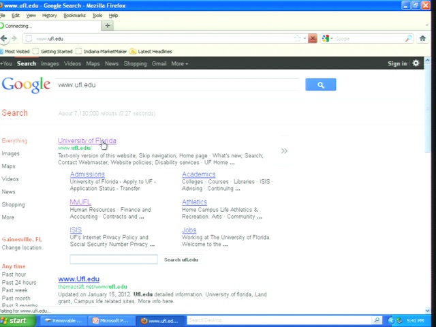The width and height of the screenshot is (436, 327).
Task: Open the list all tabs dropdown
Action: click(x=427, y=25)
